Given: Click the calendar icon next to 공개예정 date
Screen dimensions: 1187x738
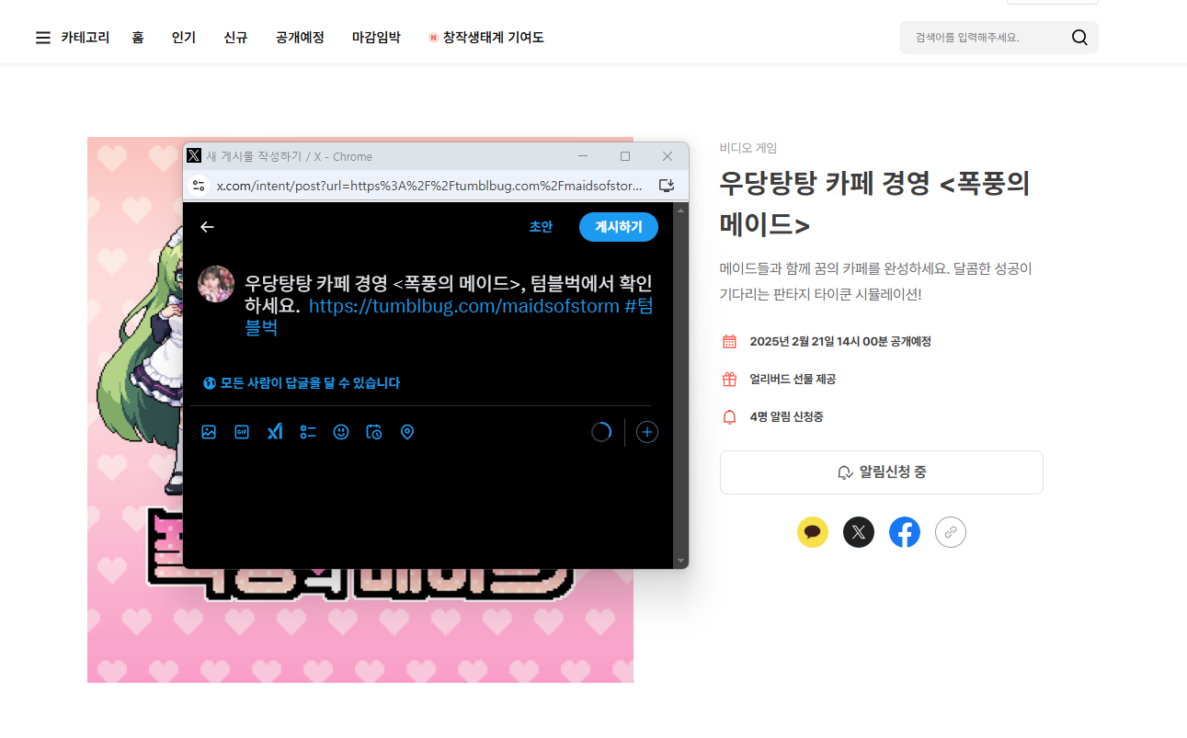Looking at the screenshot, I should 729,342.
